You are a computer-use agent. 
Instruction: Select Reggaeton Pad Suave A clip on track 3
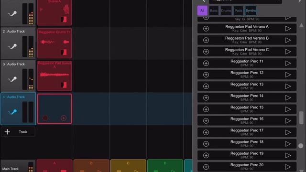pyautogui.click(x=55, y=76)
